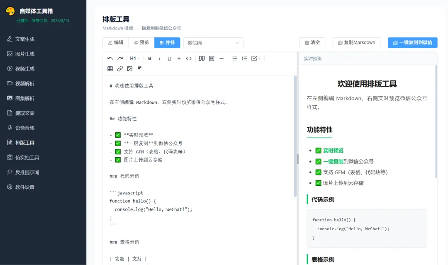The width and height of the screenshot is (448, 265).
Task: Insert a hyperlink with the chain icon
Action: (120, 68)
